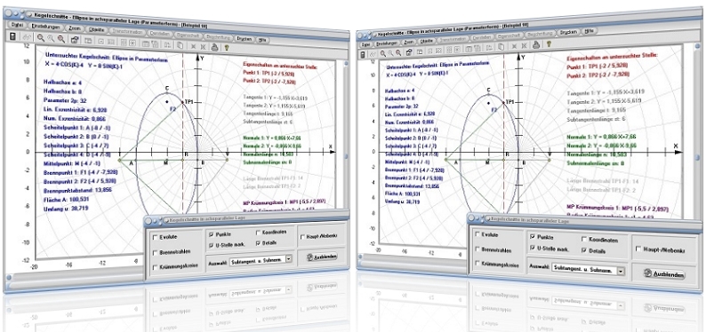
Task: Open Hilfe menu in left window
Action: coord(263,41)
